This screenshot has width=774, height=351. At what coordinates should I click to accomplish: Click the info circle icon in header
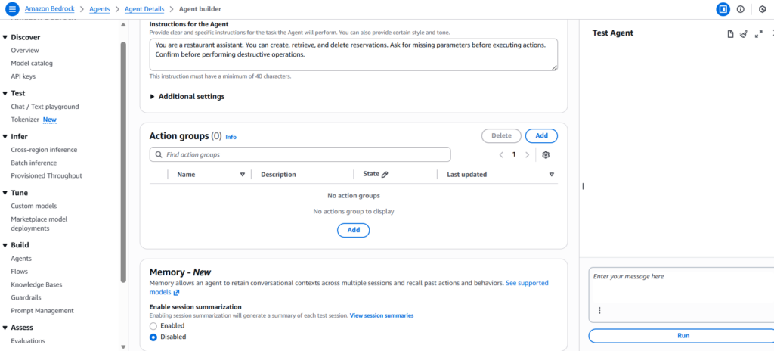point(741,9)
